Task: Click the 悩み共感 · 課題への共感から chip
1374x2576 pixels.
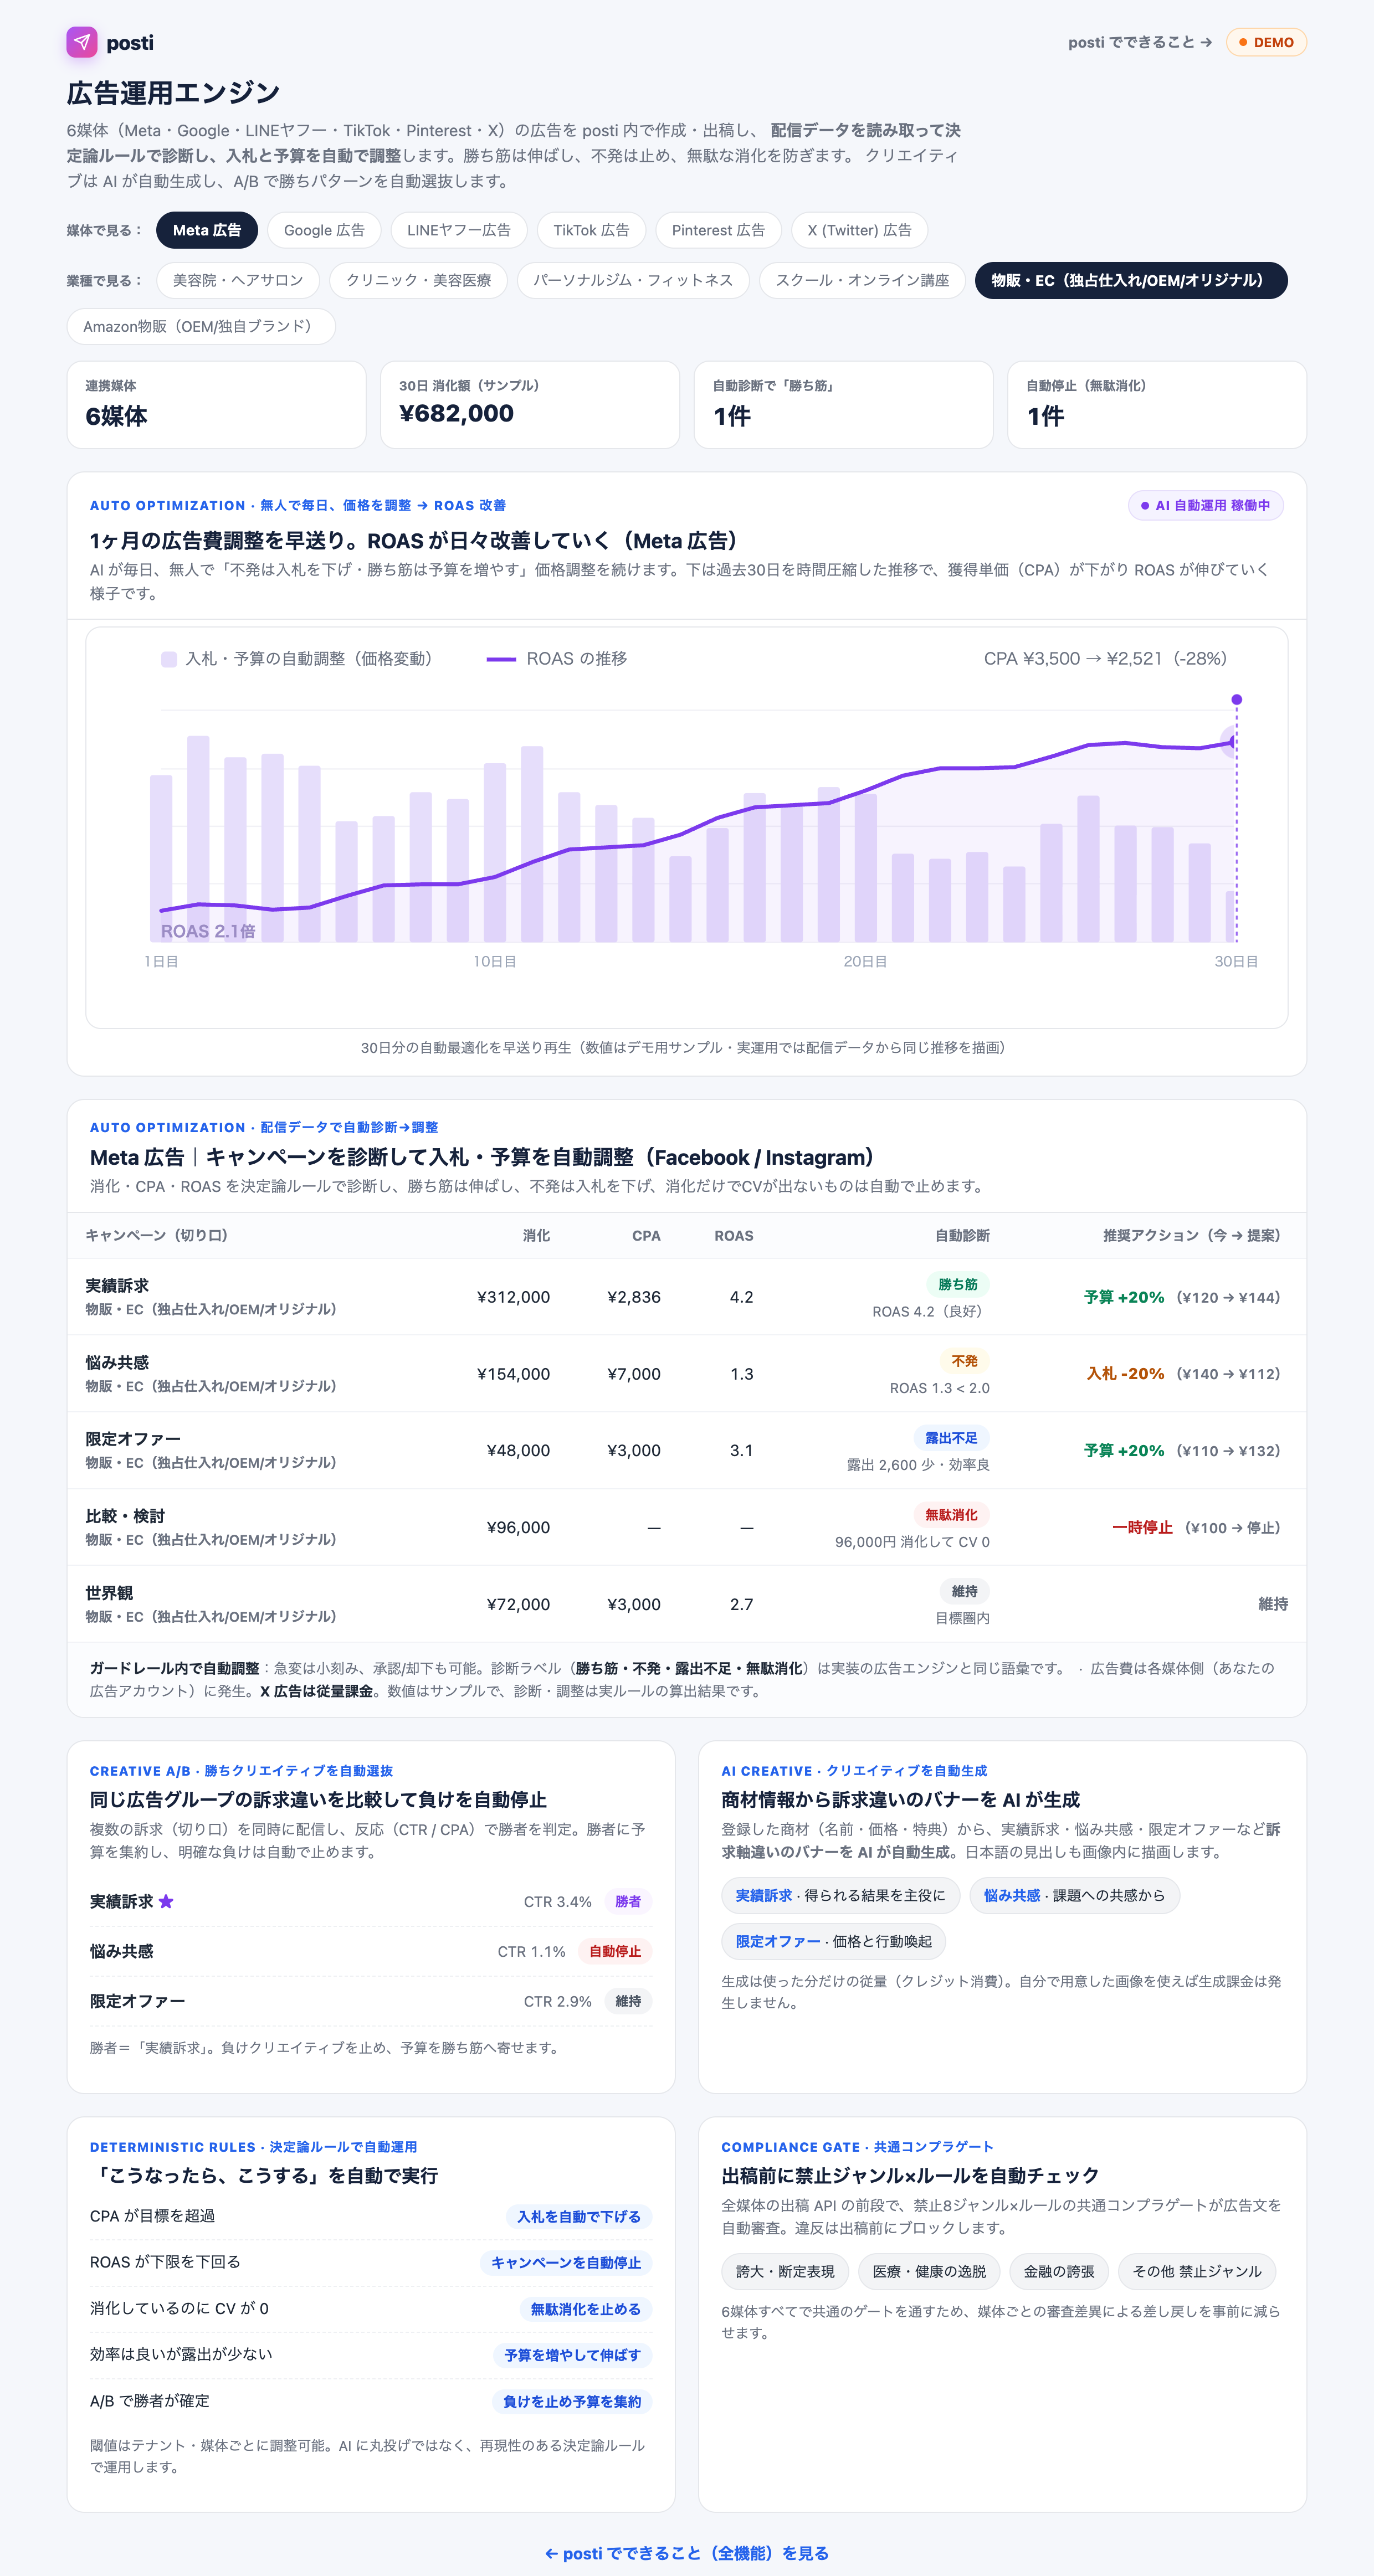Action: 1074,1895
